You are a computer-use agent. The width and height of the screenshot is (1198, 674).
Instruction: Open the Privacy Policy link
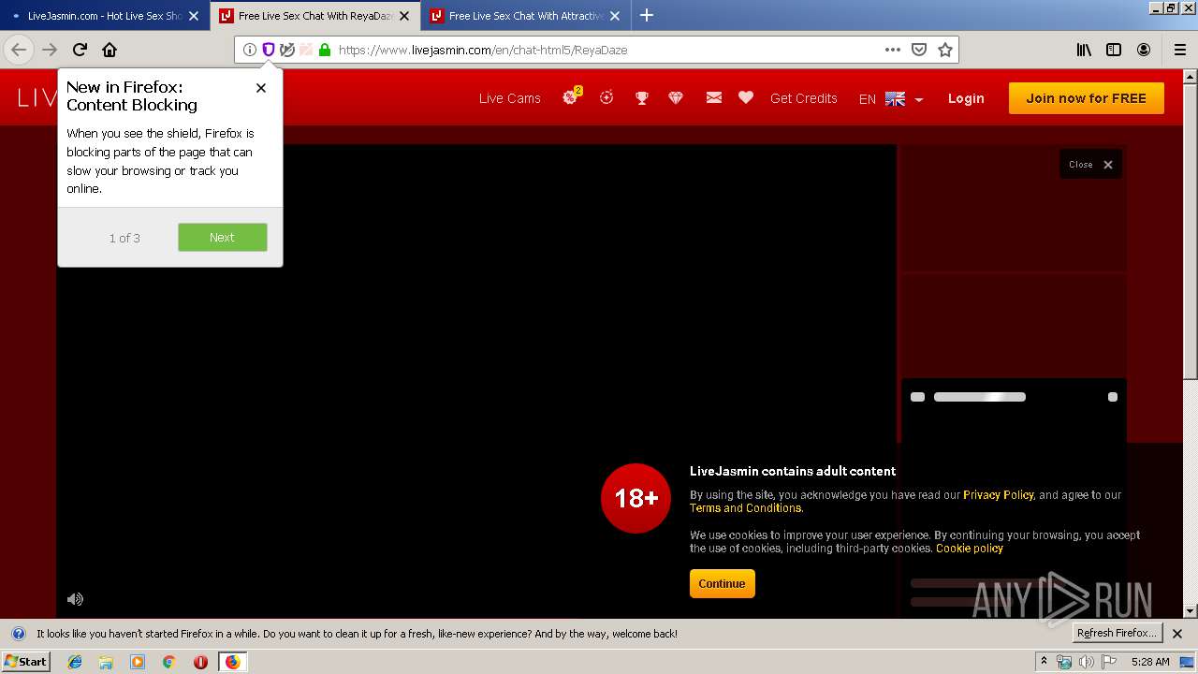[x=998, y=495]
